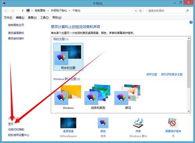Select the synced theme (同步的主题)
The image size is (195, 143).
pos(68,57)
